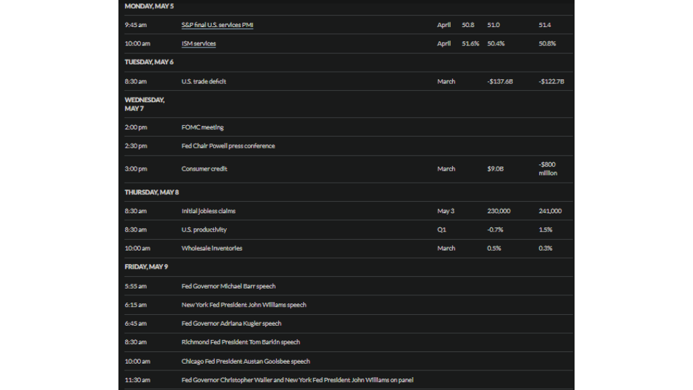Click the 50.8% ISM services value
The height and width of the screenshot is (390, 693).
click(547, 43)
